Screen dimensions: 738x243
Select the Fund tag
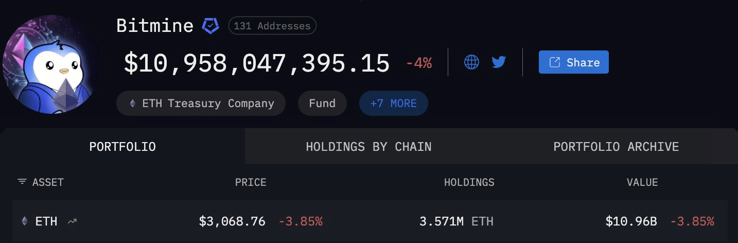coord(322,103)
